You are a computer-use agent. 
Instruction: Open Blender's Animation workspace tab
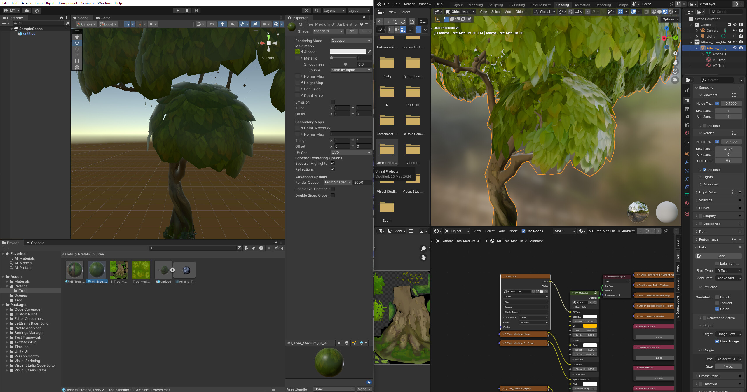(582, 5)
